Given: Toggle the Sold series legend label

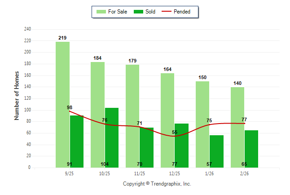Looking at the screenshot, I should pos(150,12).
